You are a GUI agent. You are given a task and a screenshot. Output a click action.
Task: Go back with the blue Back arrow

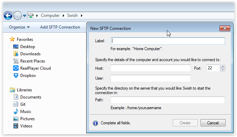[x=8, y=15]
